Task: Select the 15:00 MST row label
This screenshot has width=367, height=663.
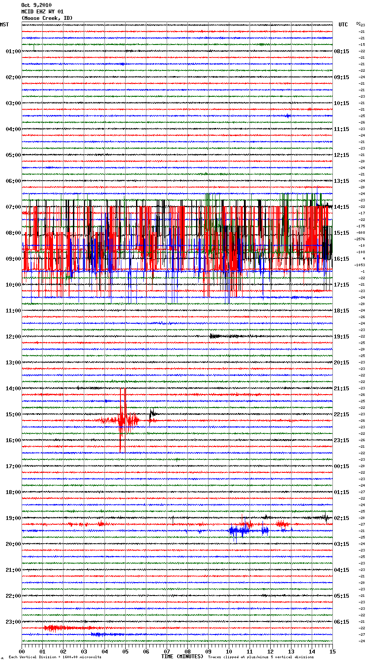Action: coord(13,414)
